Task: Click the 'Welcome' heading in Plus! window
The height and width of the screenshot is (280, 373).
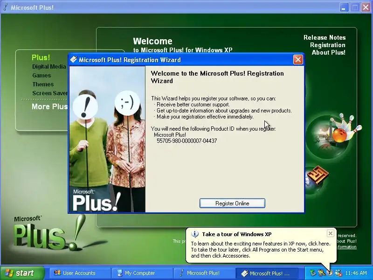Action: (153, 41)
